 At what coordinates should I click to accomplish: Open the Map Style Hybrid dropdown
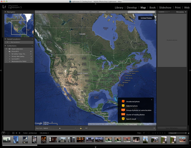46,128
